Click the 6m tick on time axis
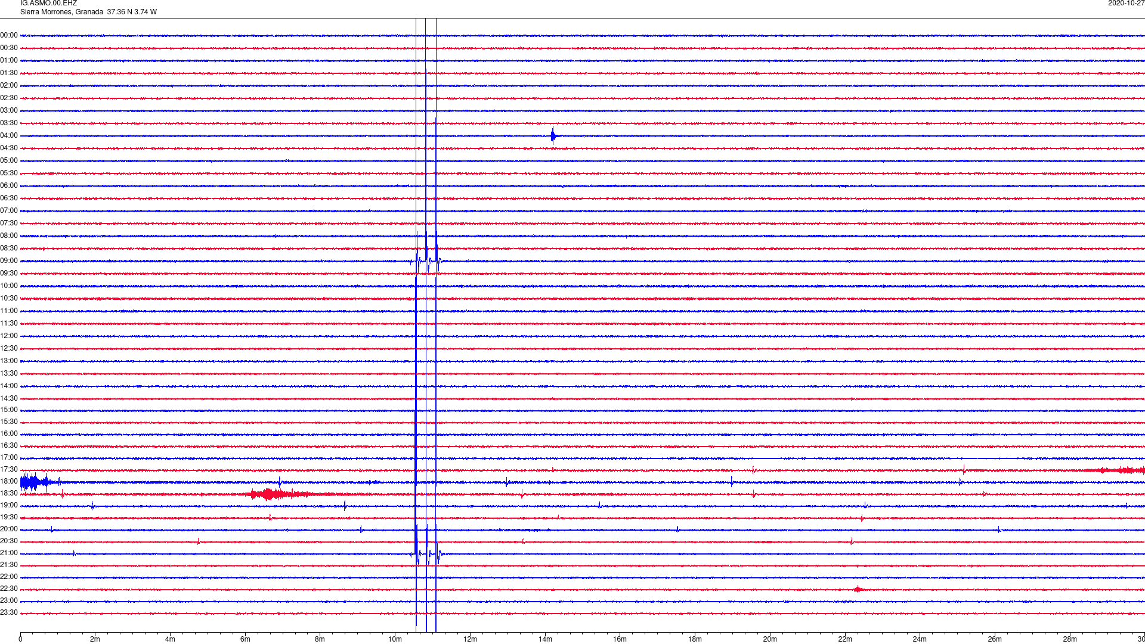This screenshot has width=1145, height=644. (x=245, y=639)
